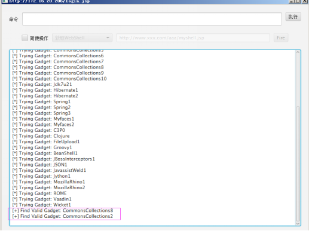The image size is (309, 231).
Task: Select line Find Valid Gadget: CommonsCollections2
Action: [63, 216]
